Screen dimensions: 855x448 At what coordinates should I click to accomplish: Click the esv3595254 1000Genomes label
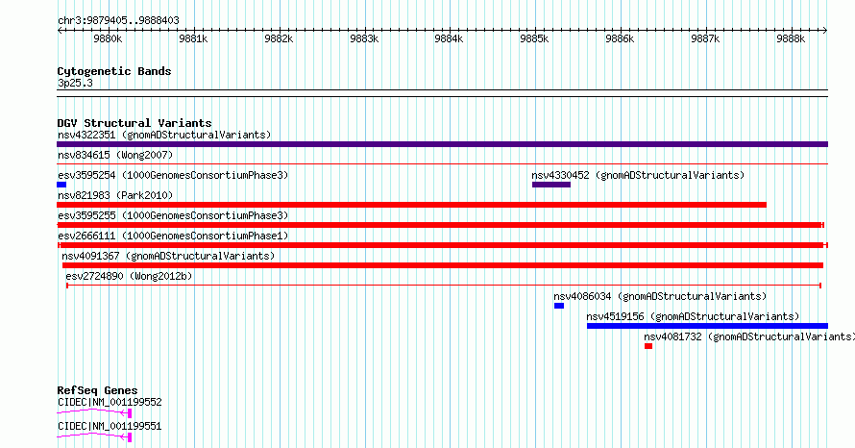click(x=173, y=175)
